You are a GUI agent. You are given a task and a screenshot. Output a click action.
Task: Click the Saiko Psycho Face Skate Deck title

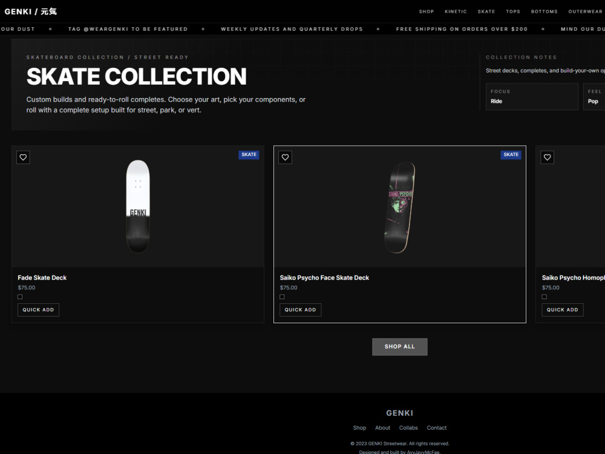point(324,278)
